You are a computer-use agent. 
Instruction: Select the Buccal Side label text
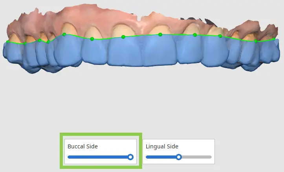tap(82, 146)
